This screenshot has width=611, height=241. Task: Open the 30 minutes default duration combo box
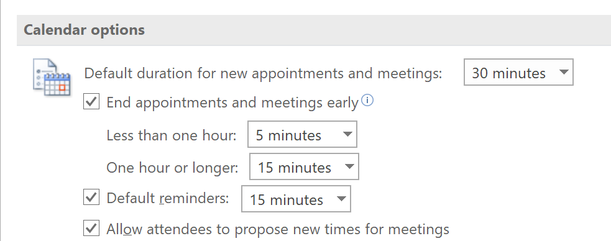(x=518, y=72)
